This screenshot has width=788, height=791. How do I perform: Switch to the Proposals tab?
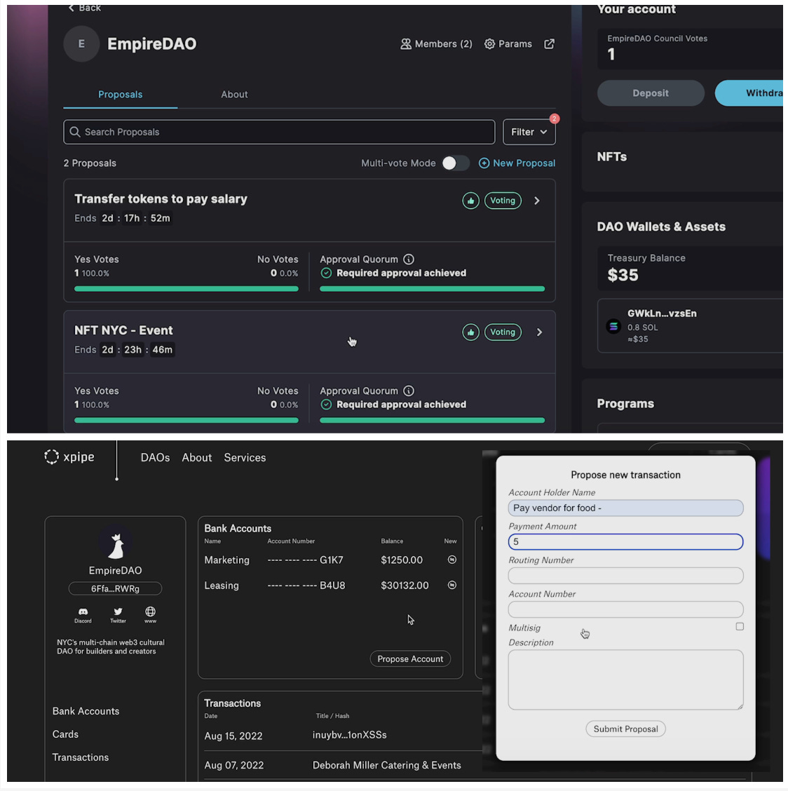point(120,95)
